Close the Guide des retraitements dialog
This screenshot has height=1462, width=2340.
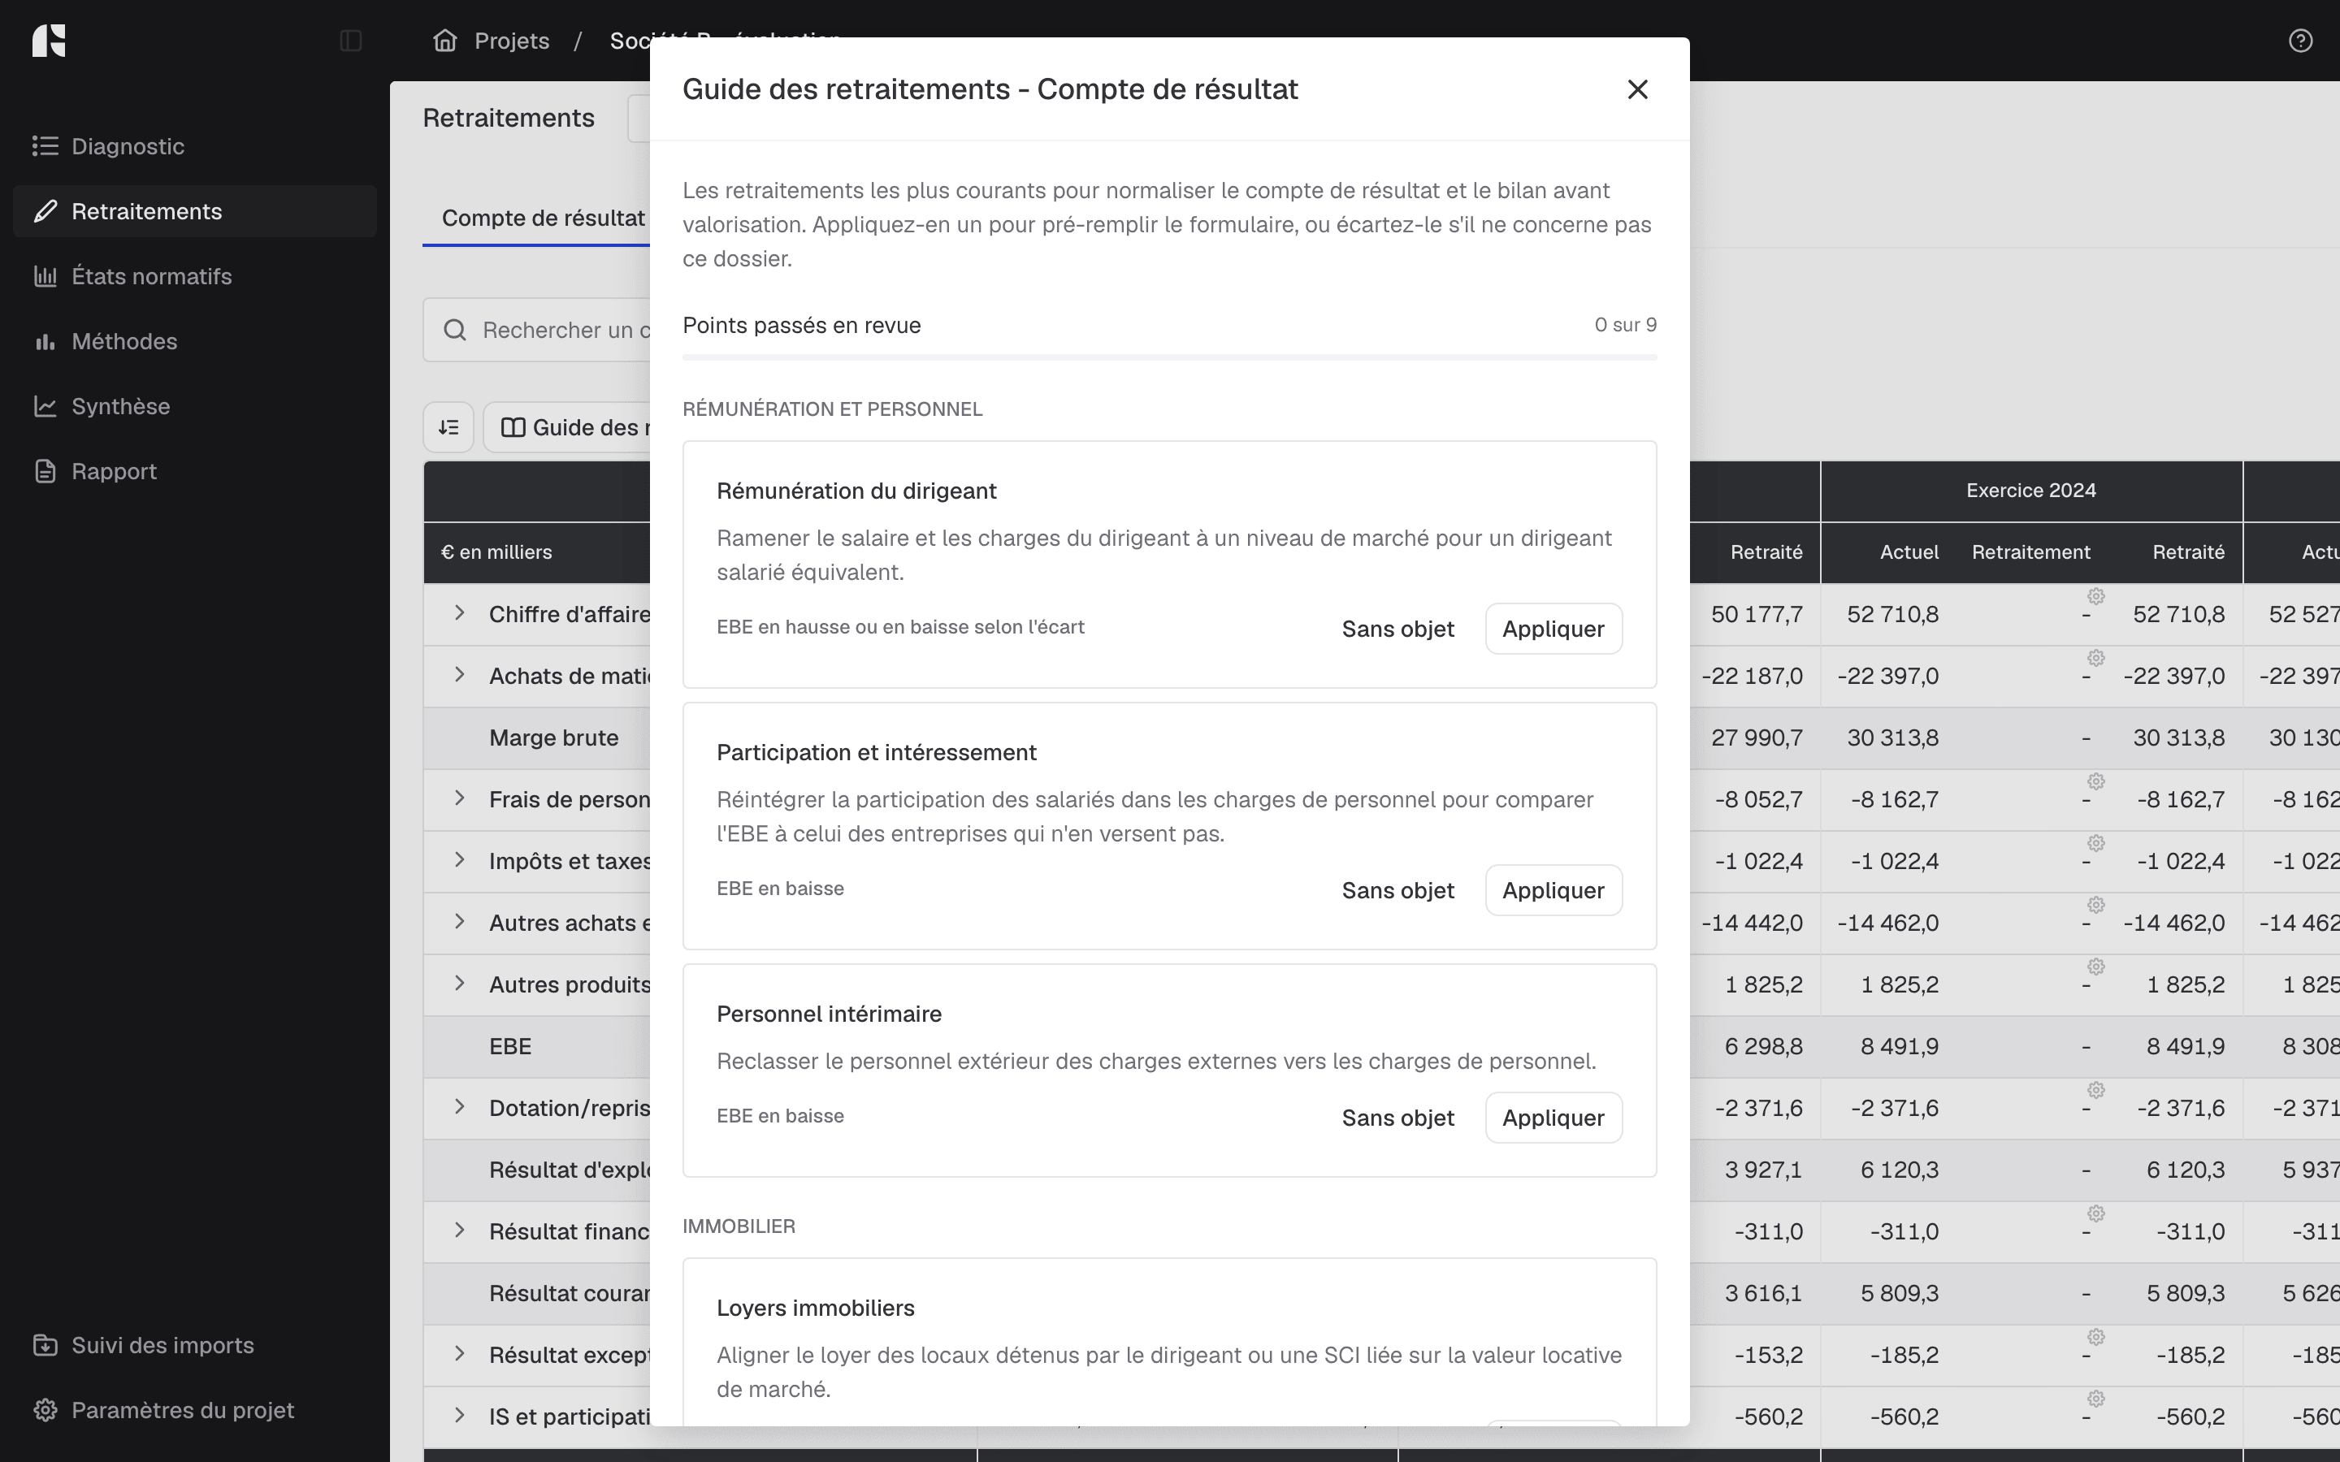coord(1637,89)
